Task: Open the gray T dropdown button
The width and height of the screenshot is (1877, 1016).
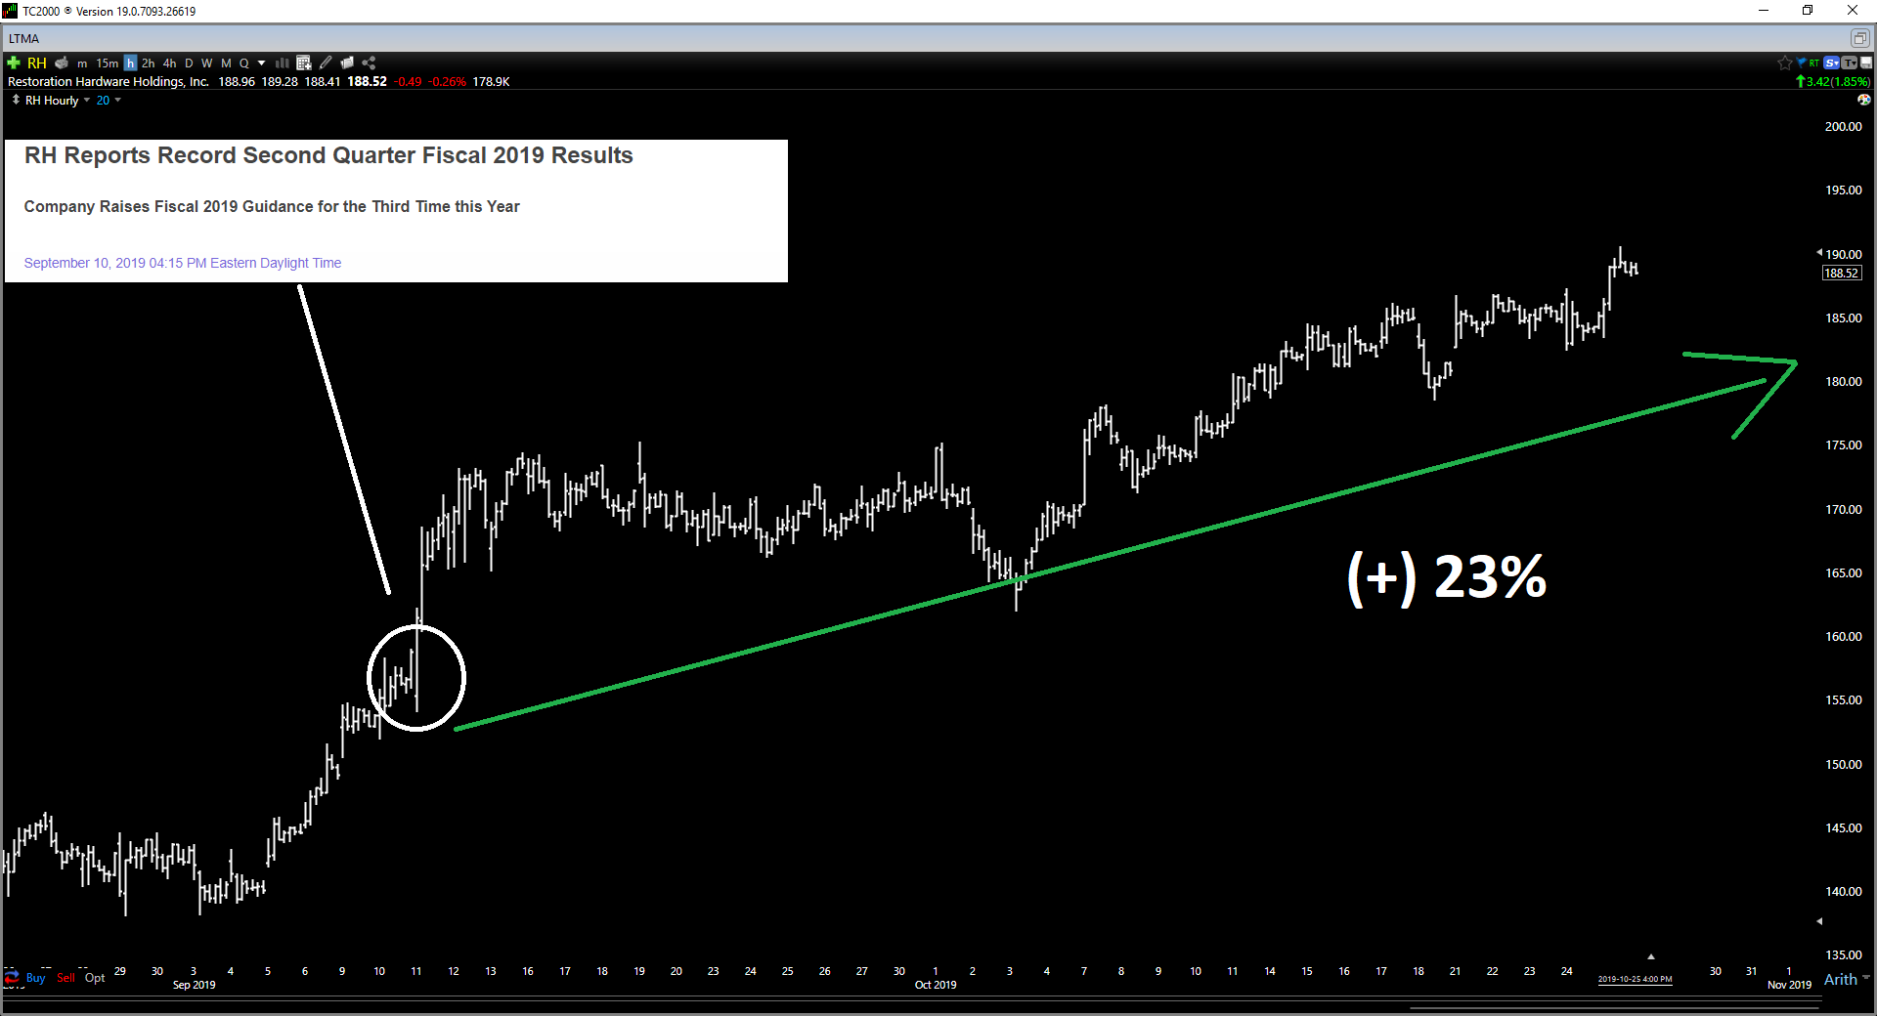Action: pos(1850,63)
